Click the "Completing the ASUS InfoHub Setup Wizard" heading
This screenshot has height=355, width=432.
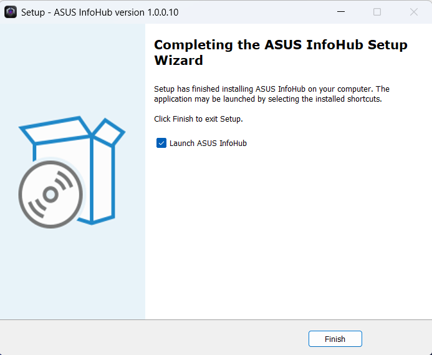pyautogui.click(x=281, y=52)
